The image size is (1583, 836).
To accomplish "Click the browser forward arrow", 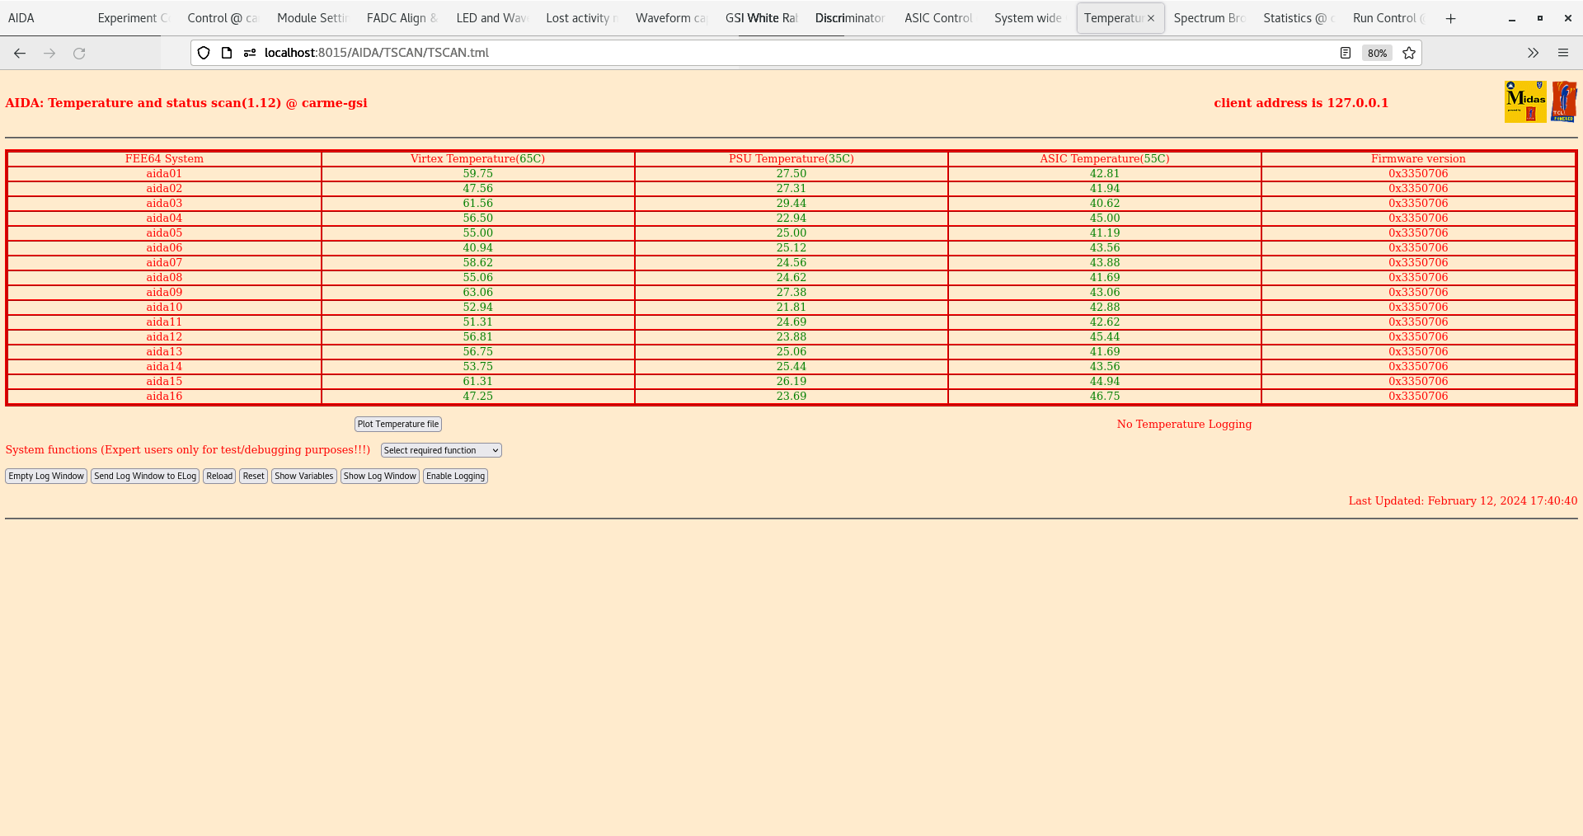I will [49, 53].
